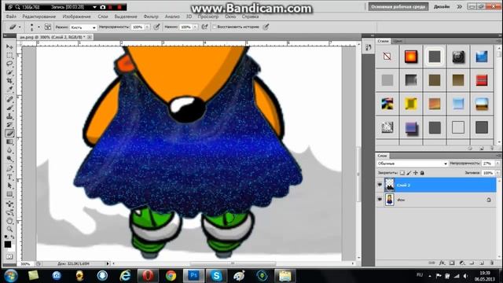Open layer styles fx menu

click(442, 263)
